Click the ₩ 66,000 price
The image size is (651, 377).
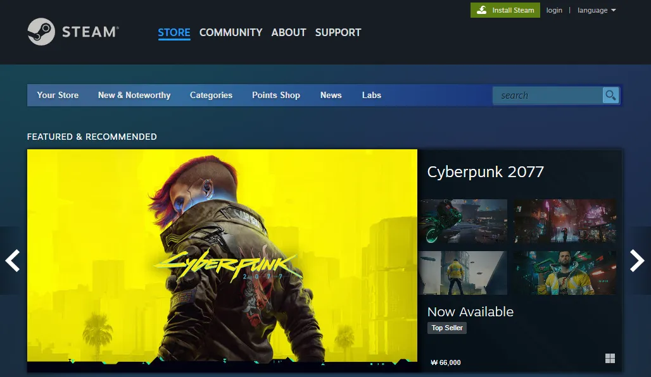(x=445, y=362)
